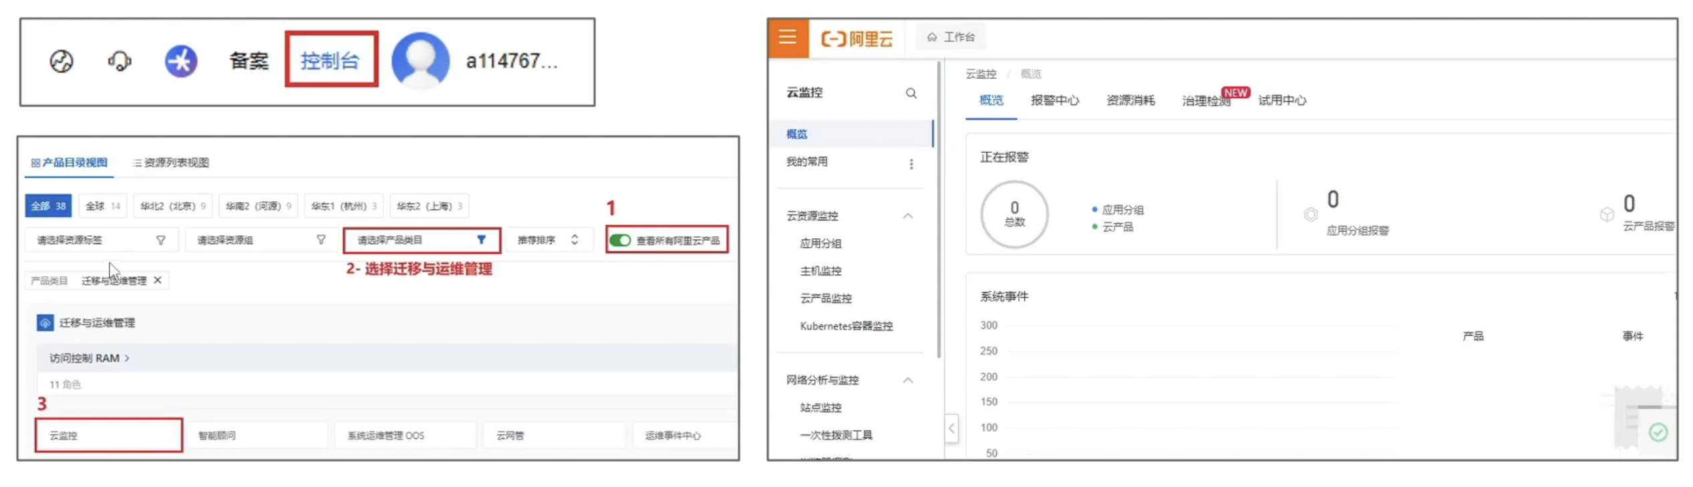
Task: Remove the 迁移与运维管理 filter tag
Action: (x=158, y=280)
